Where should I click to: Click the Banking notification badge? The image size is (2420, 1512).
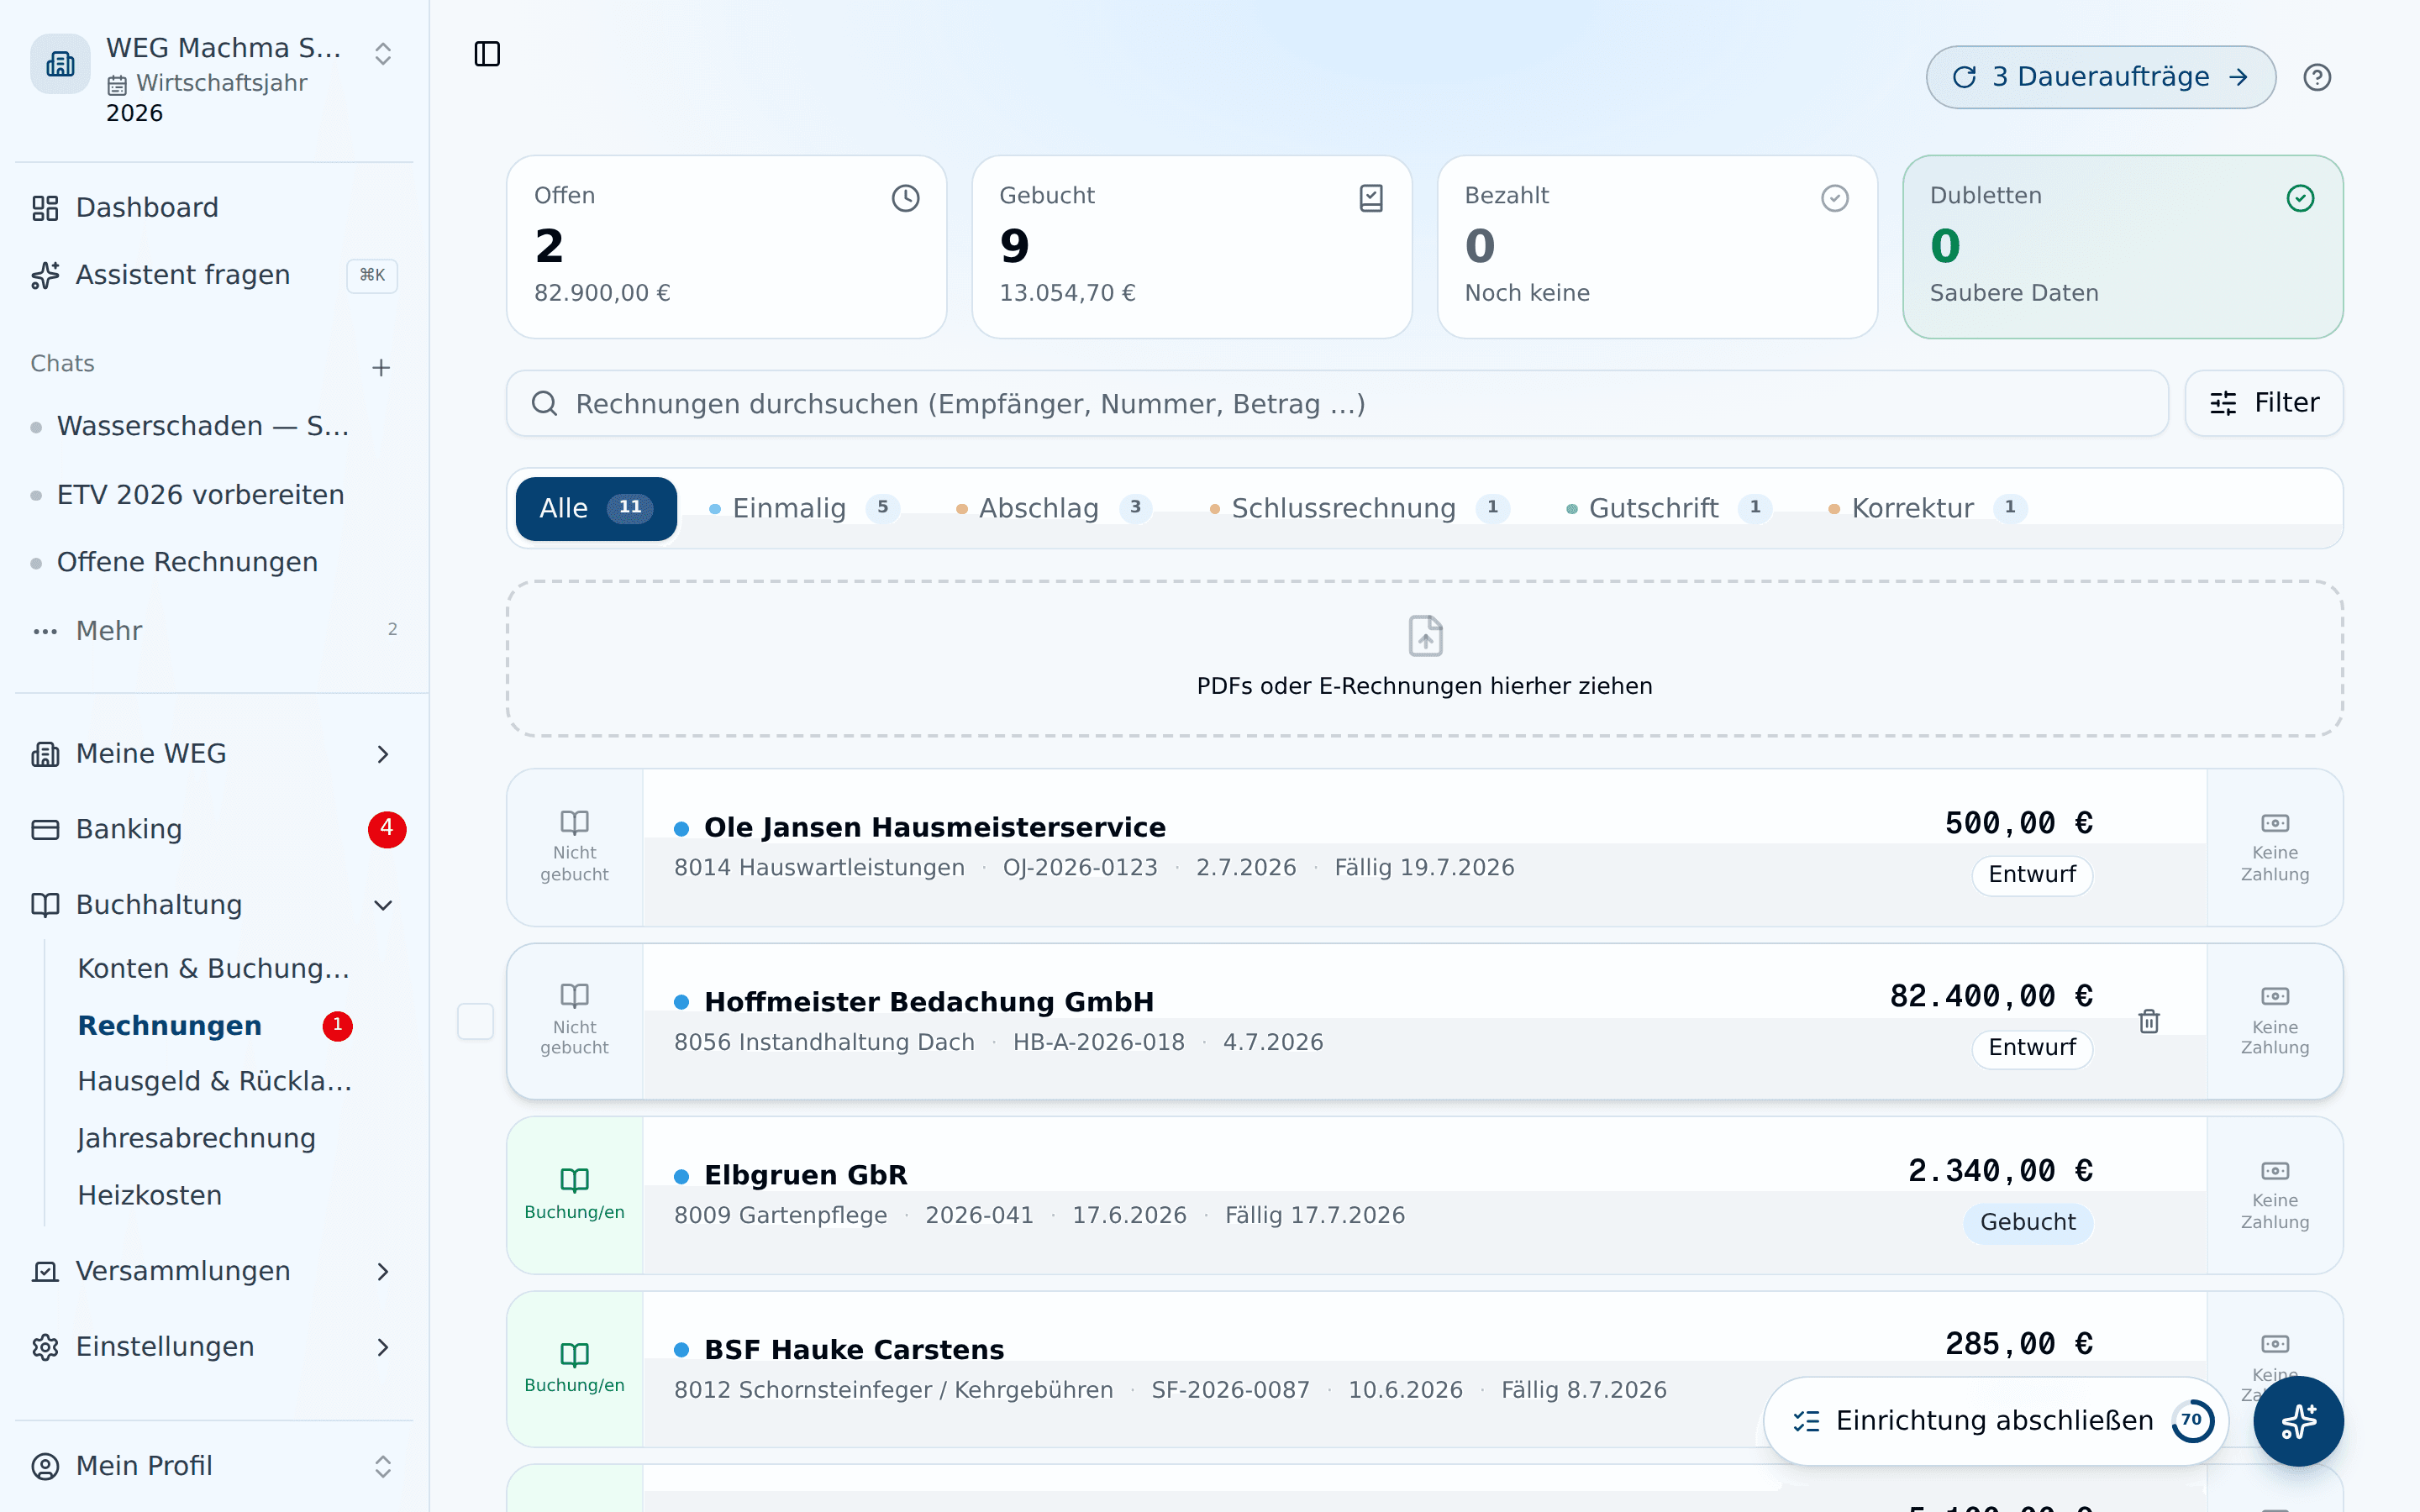tap(387, 829)
